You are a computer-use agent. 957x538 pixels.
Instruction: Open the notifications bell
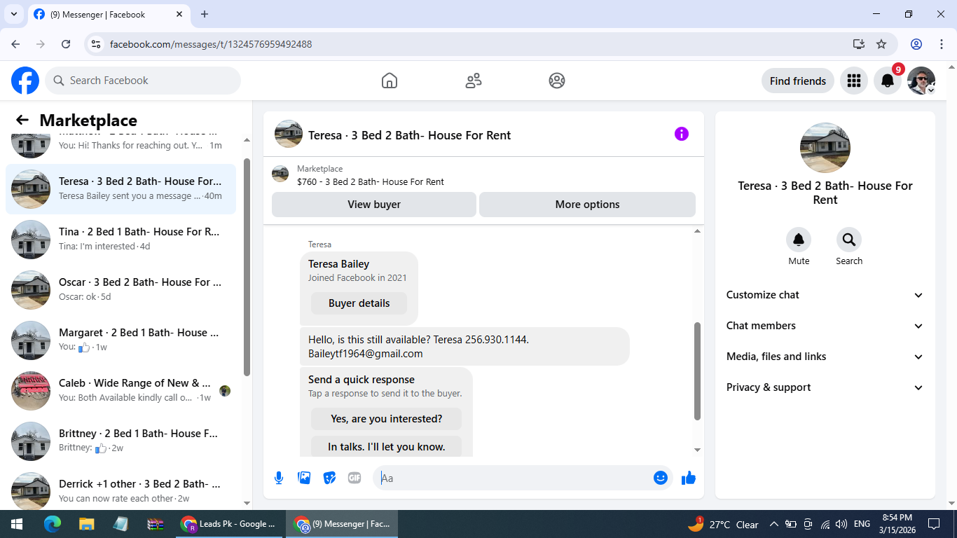pos(888,81)
